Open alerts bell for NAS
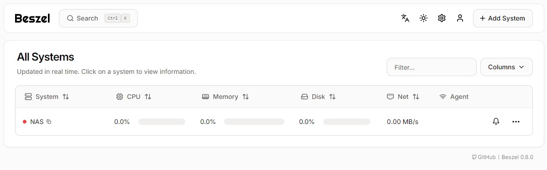Screen dimensions: 547x170 (x=496, y=122)
